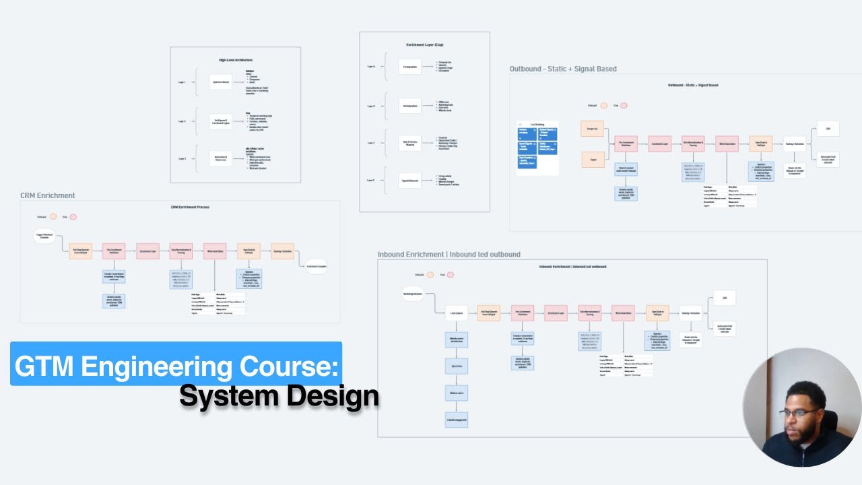This screenshot has height=485, width=862.
Task: Select Data Normalization & Scoring node in CRM Enrichment
Action: 181,251
